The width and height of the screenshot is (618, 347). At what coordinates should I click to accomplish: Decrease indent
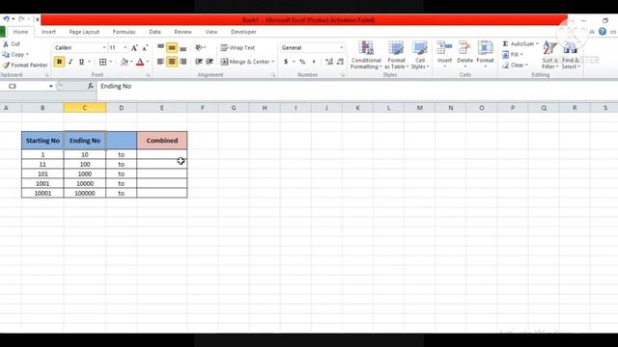[x=199, y=62]
